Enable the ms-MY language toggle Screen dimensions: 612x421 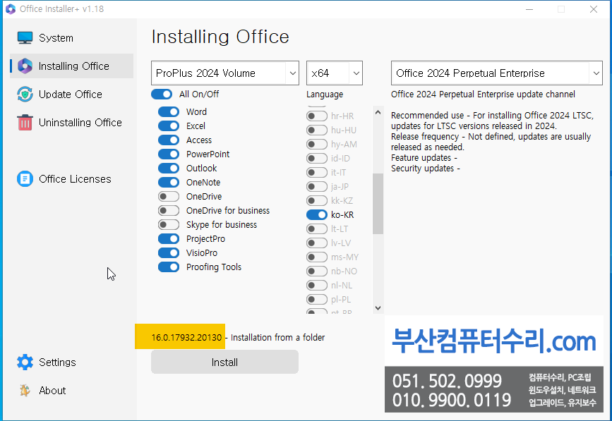pos(317,257)
